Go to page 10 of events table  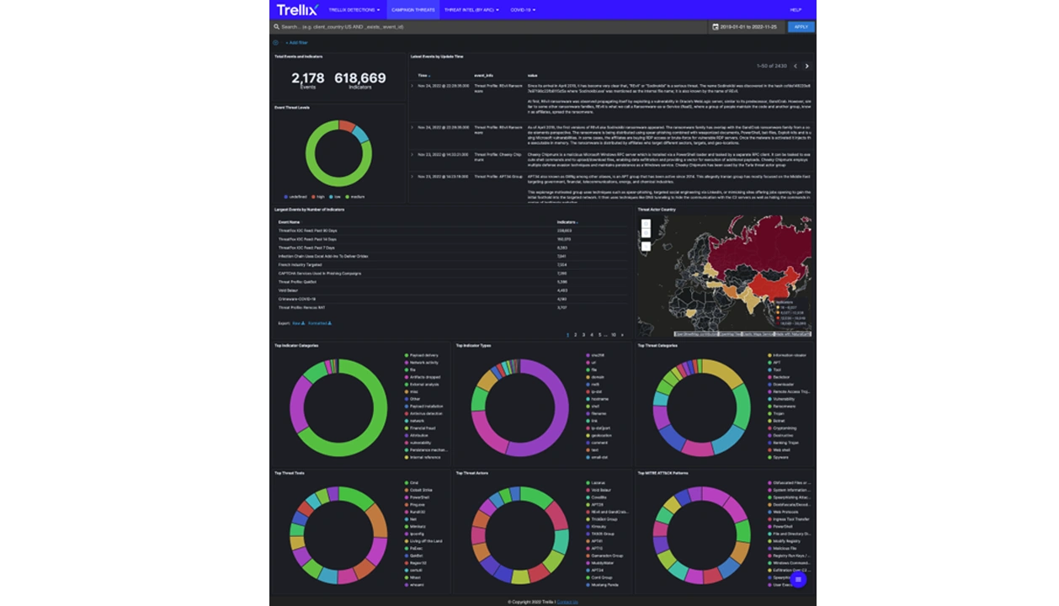pyautogui.click(x=614, y=334)
